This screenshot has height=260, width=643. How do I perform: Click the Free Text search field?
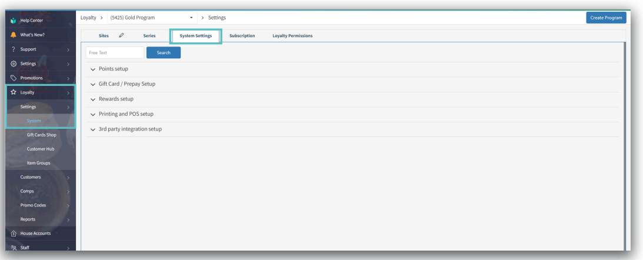[x=115, y=53]
